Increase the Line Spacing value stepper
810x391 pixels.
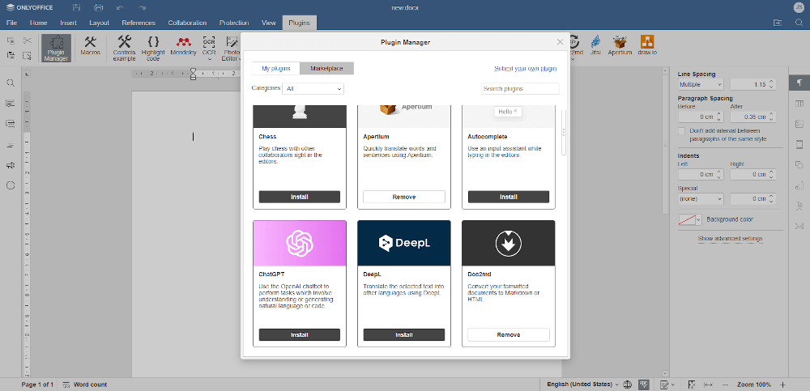click(x=771, y=82)
